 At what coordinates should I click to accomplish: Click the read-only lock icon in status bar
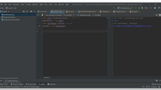coord(159,87)
